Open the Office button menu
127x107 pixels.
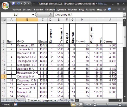point(5,5)
